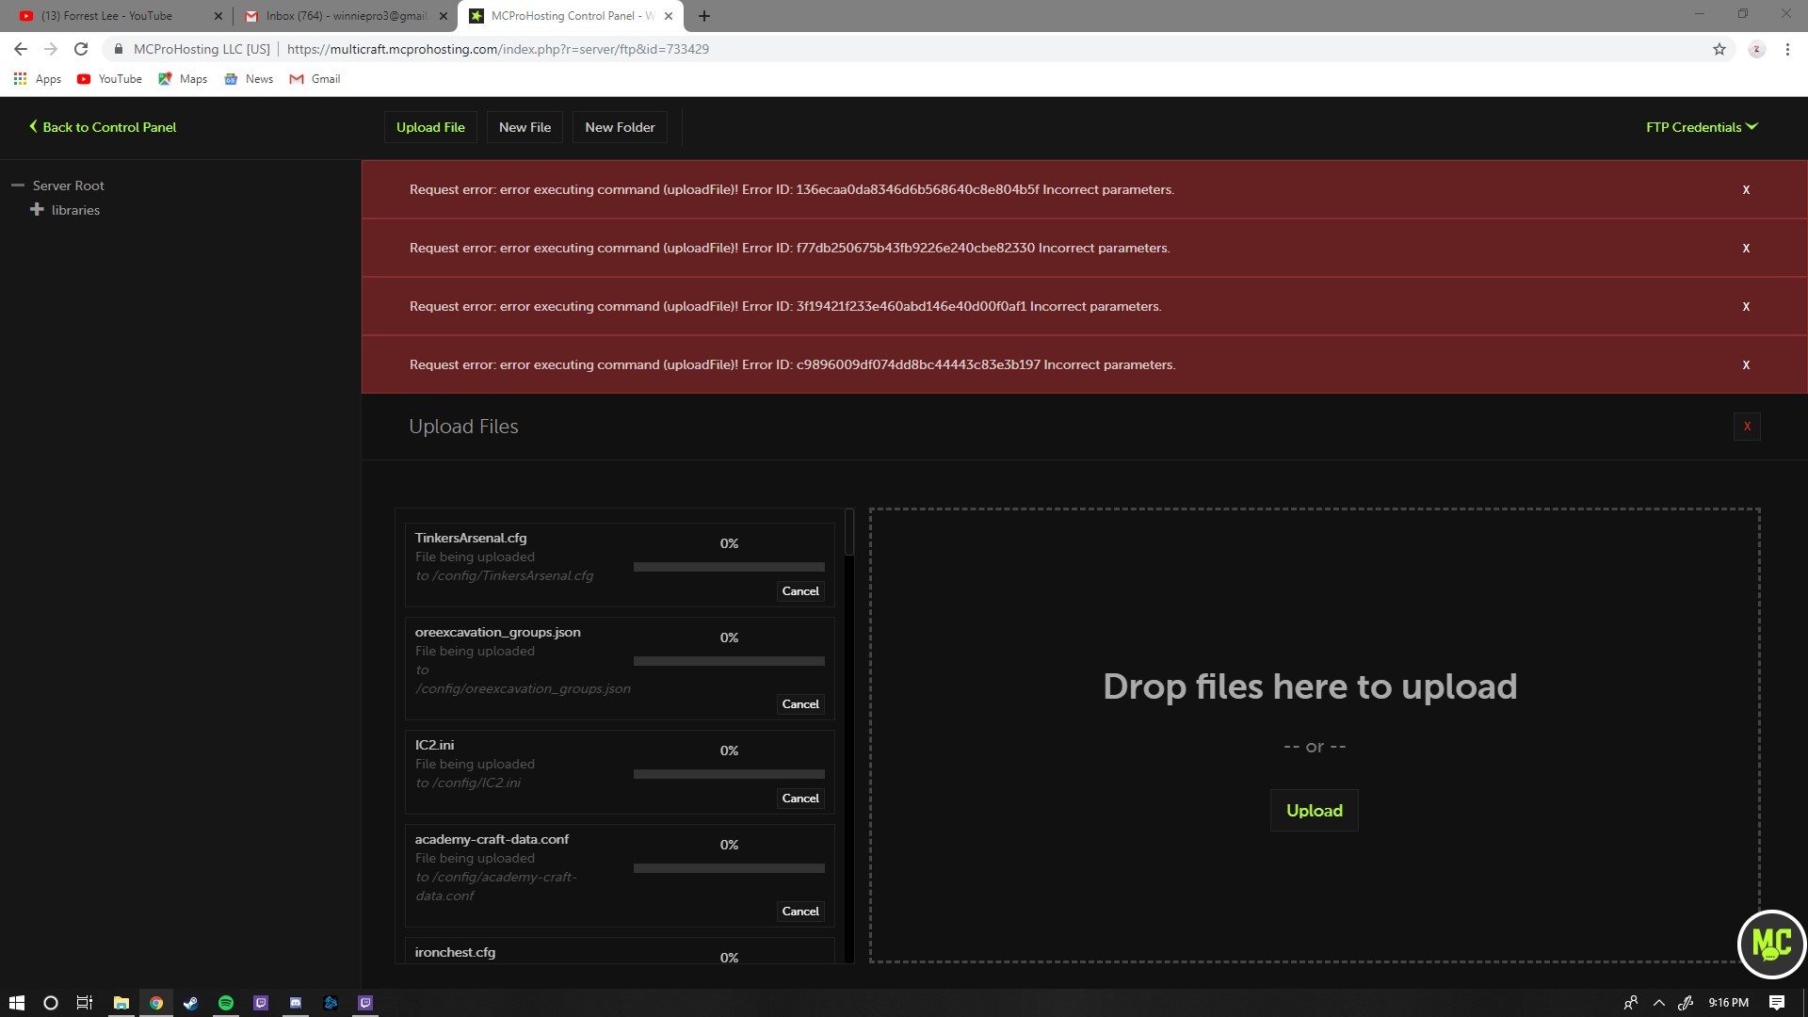Viewport: 1808px width, 1017px height.
Task: View site security lock information
Action: [119, 49]
